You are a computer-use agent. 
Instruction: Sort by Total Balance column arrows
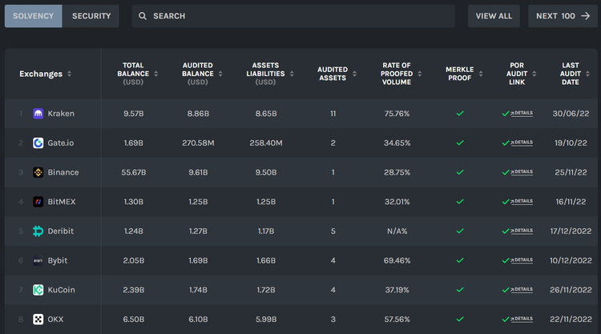tap(156, 74)
